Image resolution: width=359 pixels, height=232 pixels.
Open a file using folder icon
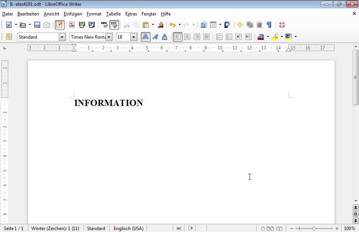pyautogui.click(x=23, y=25)
